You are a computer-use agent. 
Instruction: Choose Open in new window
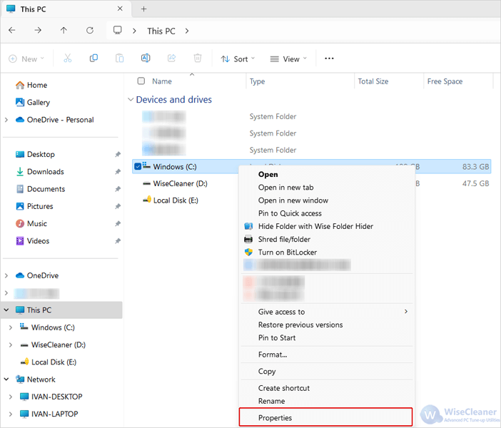[293, 200]
